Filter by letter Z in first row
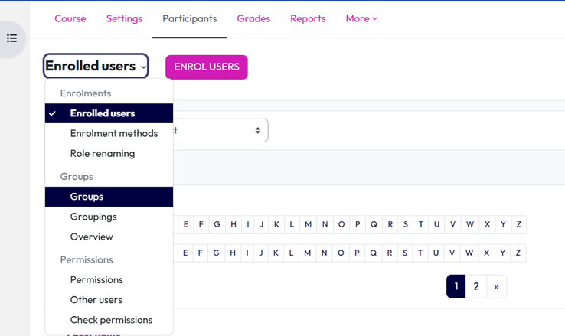565x336 pixels. (518, 224)
